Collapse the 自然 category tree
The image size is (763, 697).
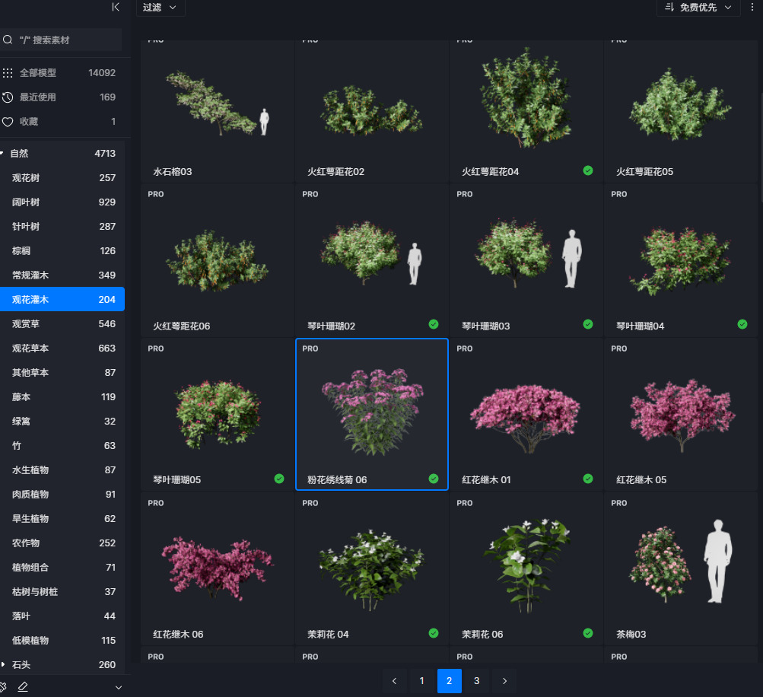(2, 153)
